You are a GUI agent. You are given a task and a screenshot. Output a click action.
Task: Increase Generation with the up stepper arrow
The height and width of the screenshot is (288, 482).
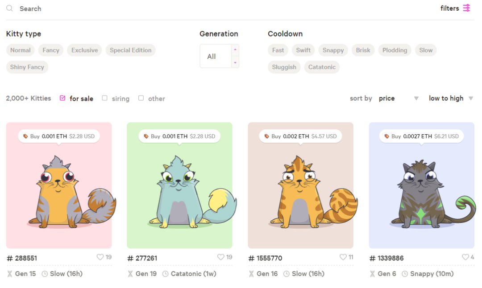coord(235,50)
